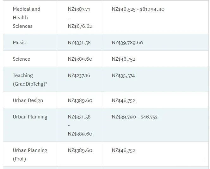Click the NZ$35,574 Teaching annual fee
This screenshot has width=210, height=169.
click(123, 75)
